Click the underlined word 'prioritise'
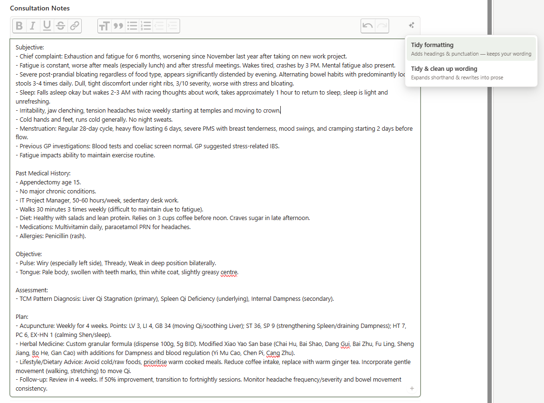The width and height of the screenshot is (544, 403). point(155,362)
